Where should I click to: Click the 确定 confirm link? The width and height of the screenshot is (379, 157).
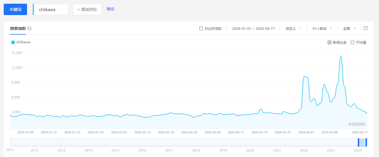111,9
